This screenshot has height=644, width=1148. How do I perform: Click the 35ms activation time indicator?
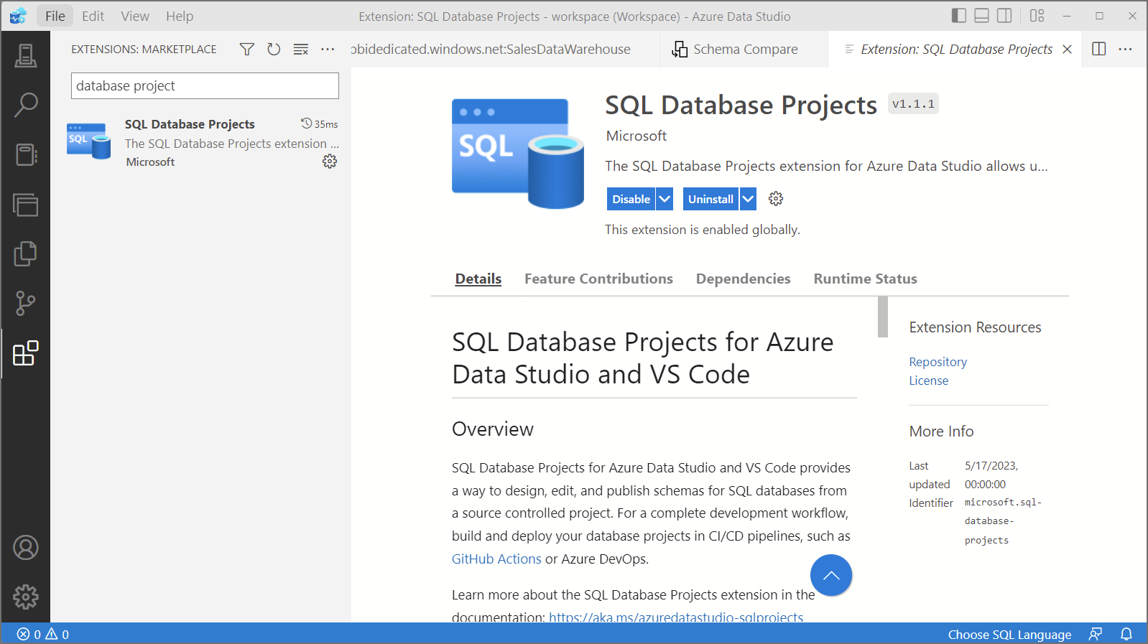click(320, 124)
